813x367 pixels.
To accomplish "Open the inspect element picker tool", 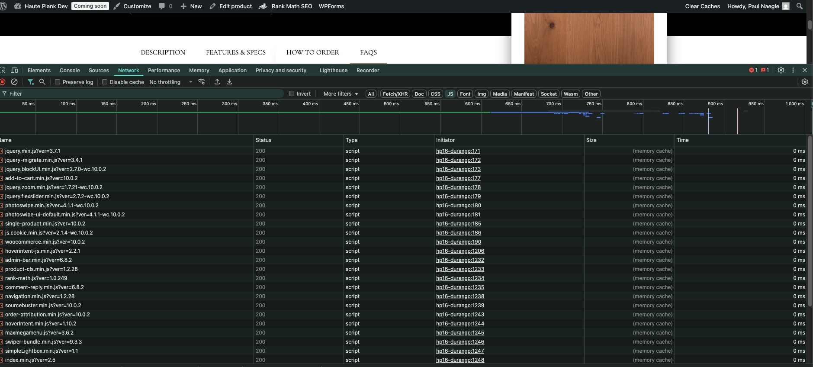I will tap(3, 70).
